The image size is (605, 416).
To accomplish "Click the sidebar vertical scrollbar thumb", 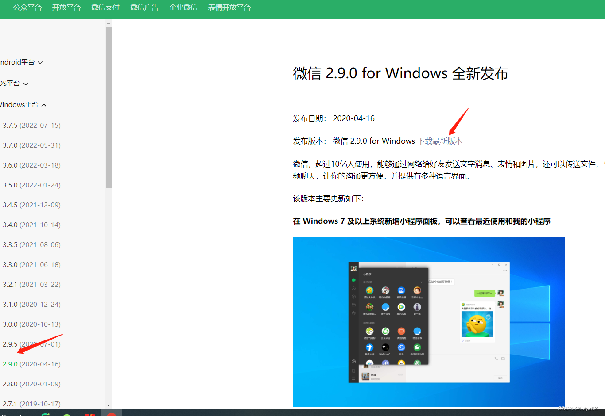I will click(x=109, y=107).
